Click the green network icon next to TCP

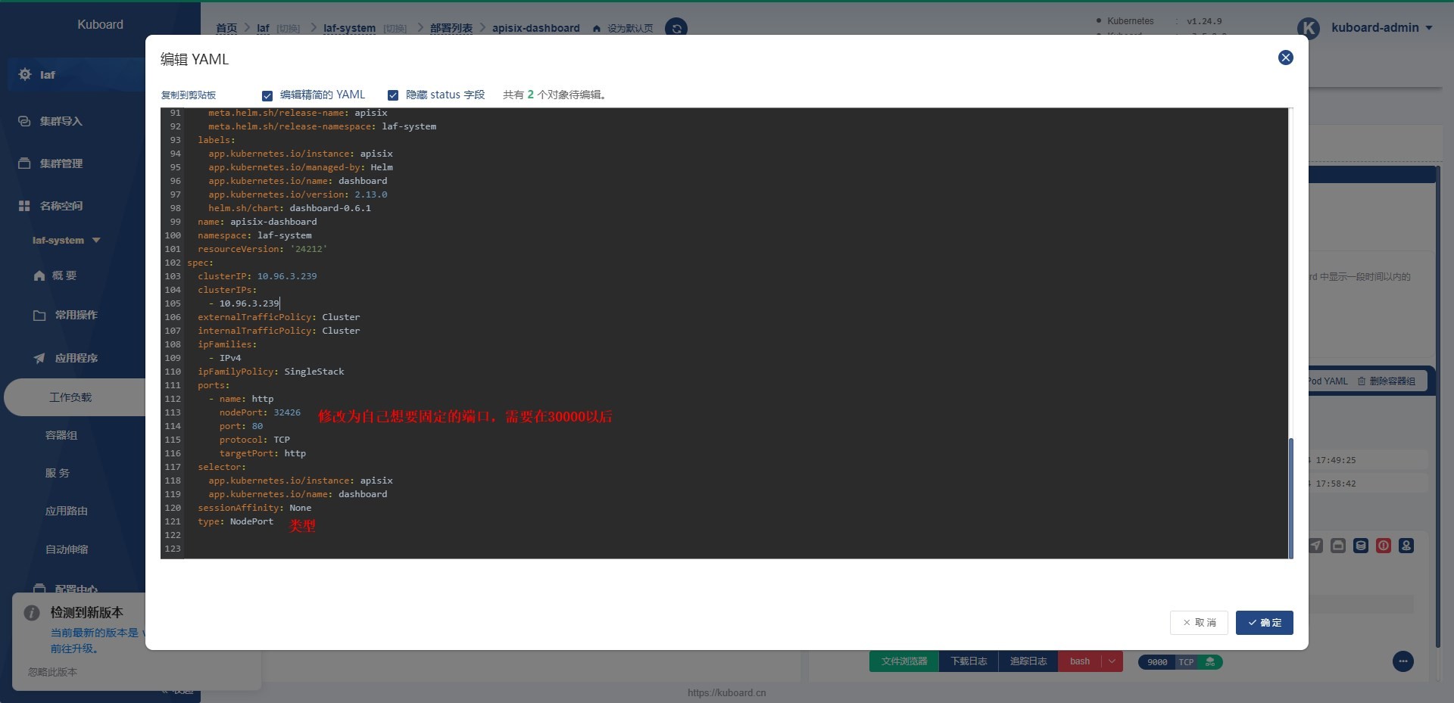click(x=1210, y=662)
